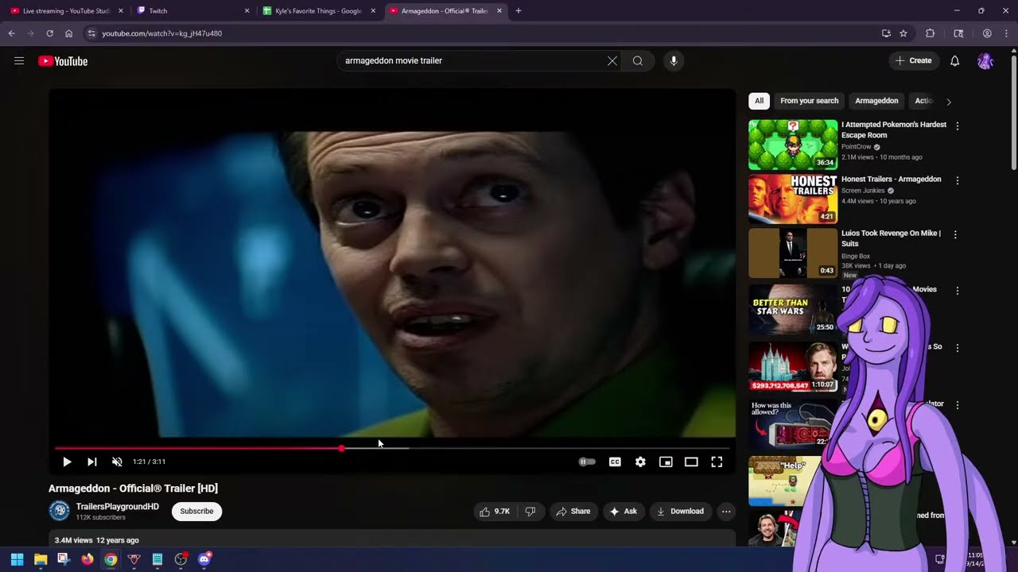The width and height of the screenshot is (1018, 572).
Task: Download the trailer video
Action: 680,512
